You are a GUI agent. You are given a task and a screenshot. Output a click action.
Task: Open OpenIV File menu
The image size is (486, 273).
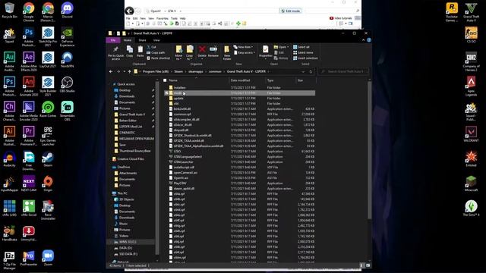(x=128, y=18)
